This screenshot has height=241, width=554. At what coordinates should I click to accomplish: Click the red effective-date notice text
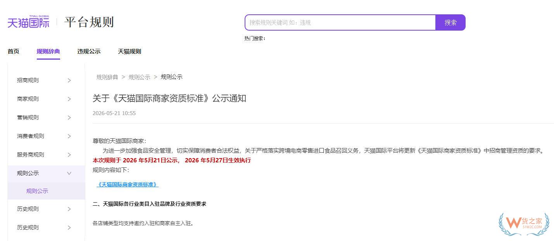[x=172, y=160]
